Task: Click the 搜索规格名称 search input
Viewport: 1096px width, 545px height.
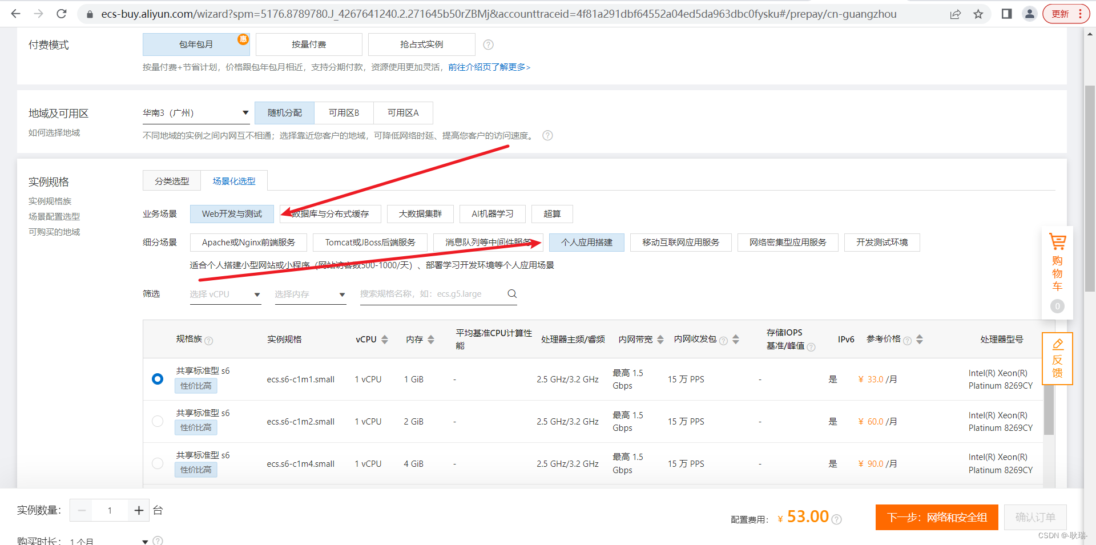Action: click(x=432, y=294)
